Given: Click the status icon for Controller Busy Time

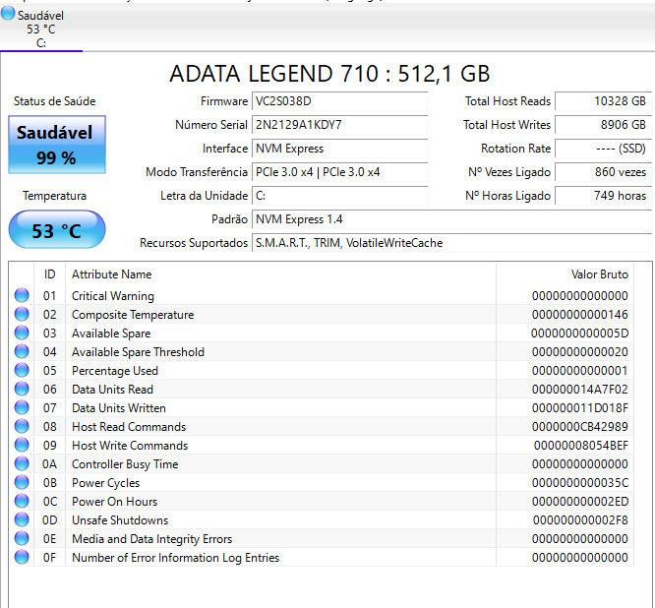Looking at the screenshot, I should [22, 463].
